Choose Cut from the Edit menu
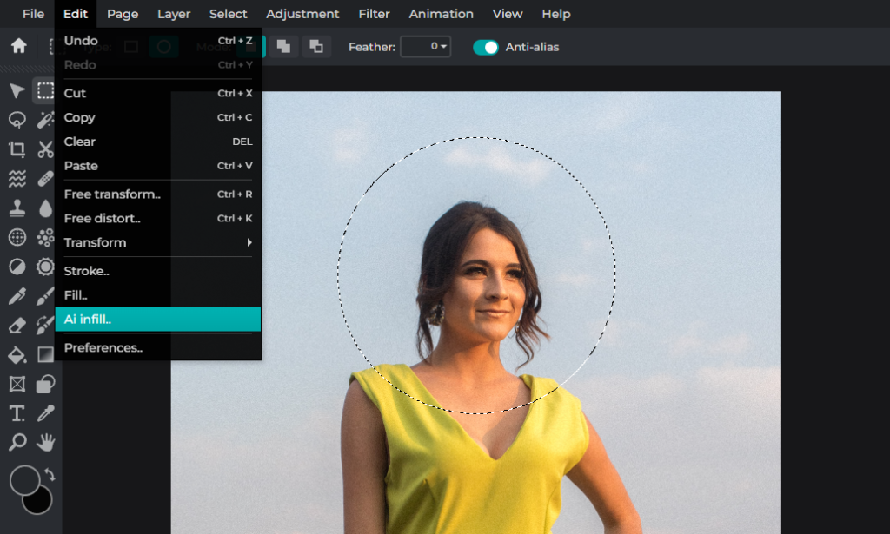890x534 pixels. click(x=158, y=93)
